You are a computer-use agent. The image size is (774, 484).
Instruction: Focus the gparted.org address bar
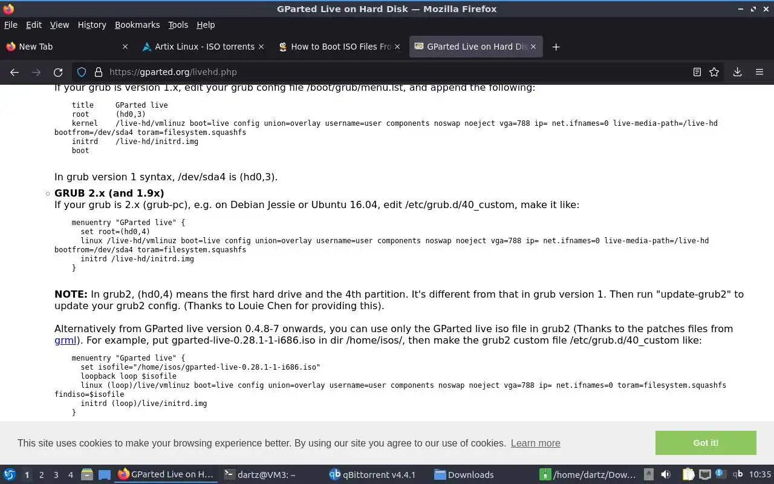pos(399,72)
